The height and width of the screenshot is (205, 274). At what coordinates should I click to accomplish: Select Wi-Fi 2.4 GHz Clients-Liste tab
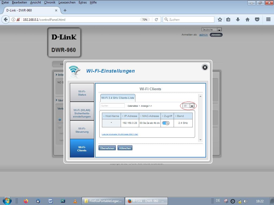[x=118, y=98]
